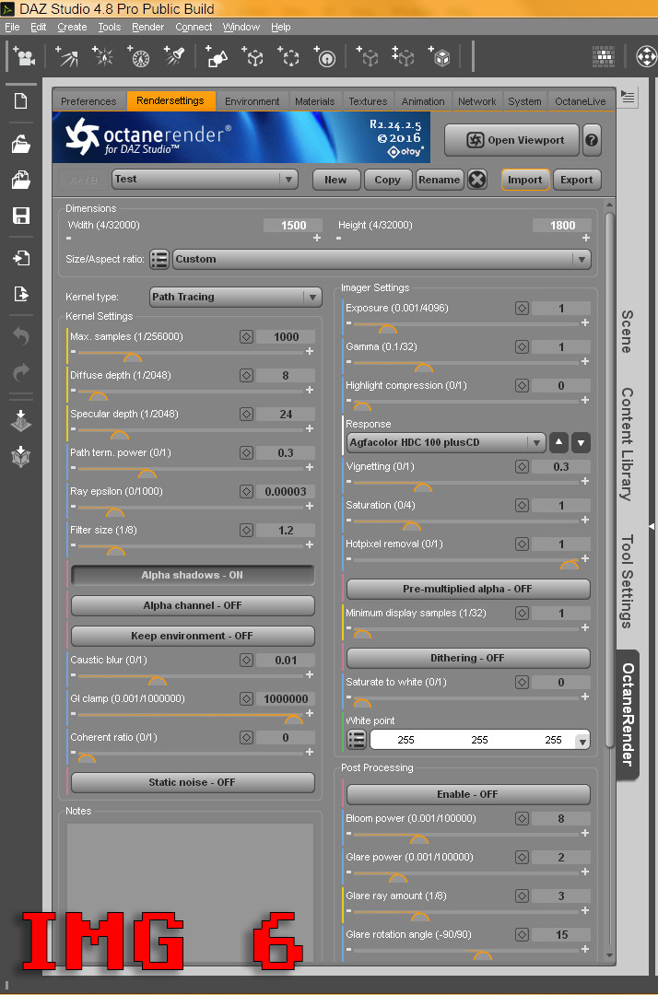This screenshot has width=658, height=995.
Task: Click the white point list icon
Action: coord(357,740)
